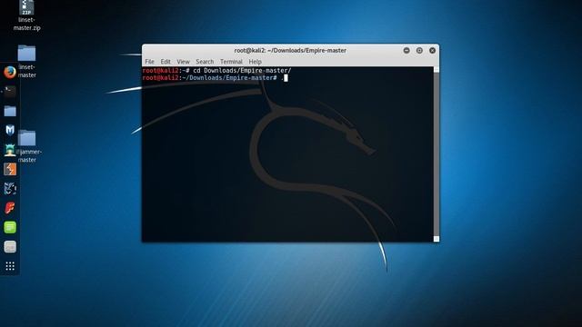This screenshot has height=327, width=582.
Task: Minimize the terminal window
Action: tap(406, 51)
